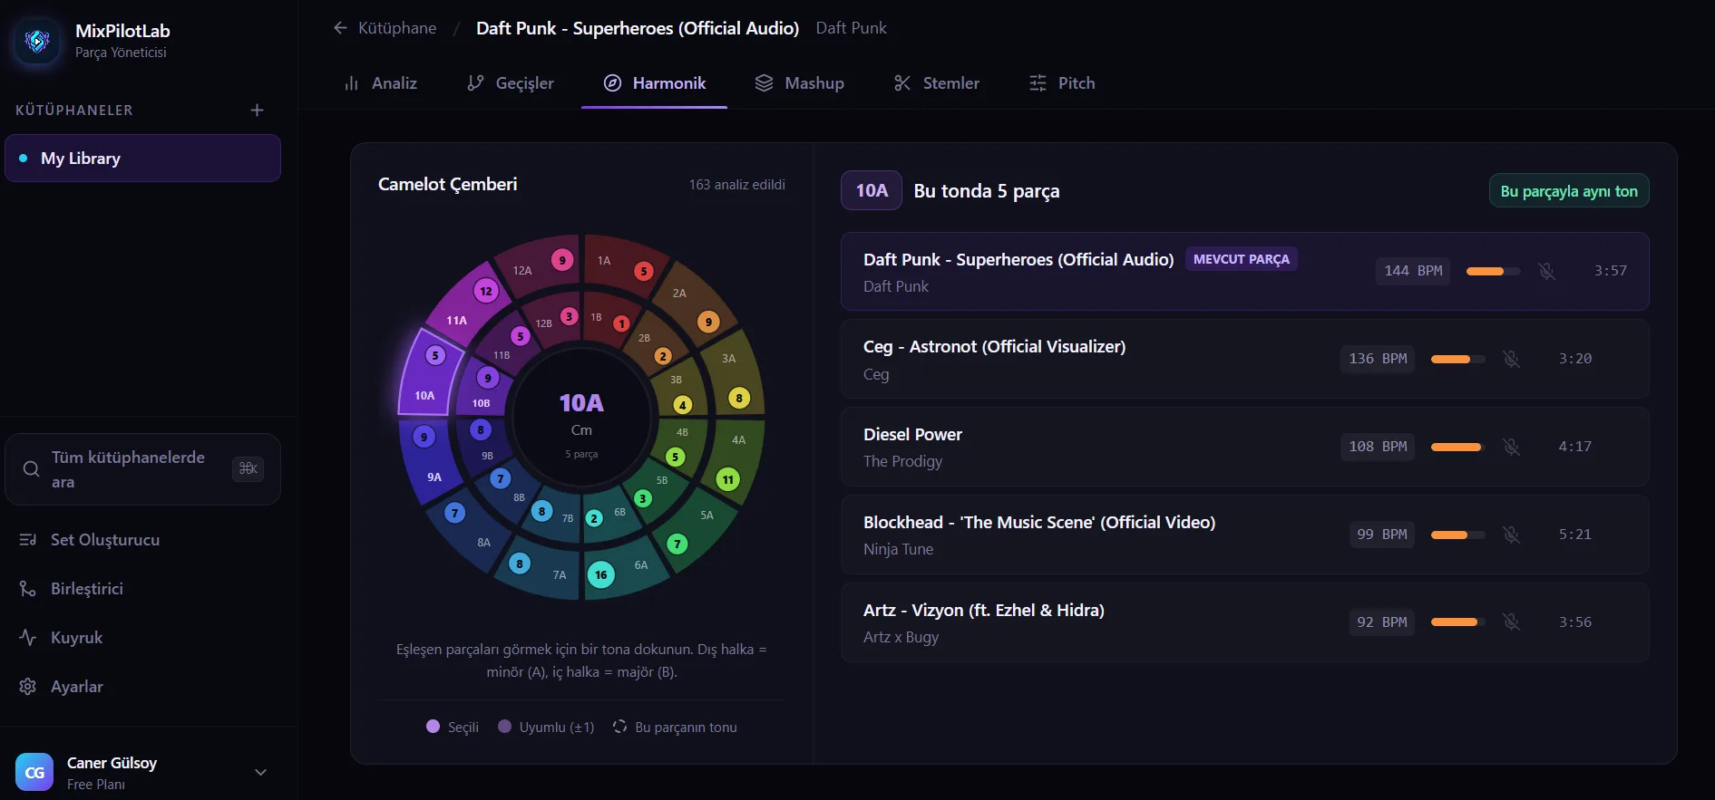The image size is (1715, 800).
Task: Click the Uyumlu (±1) legend entry
Action: click(x=546, y=727)
